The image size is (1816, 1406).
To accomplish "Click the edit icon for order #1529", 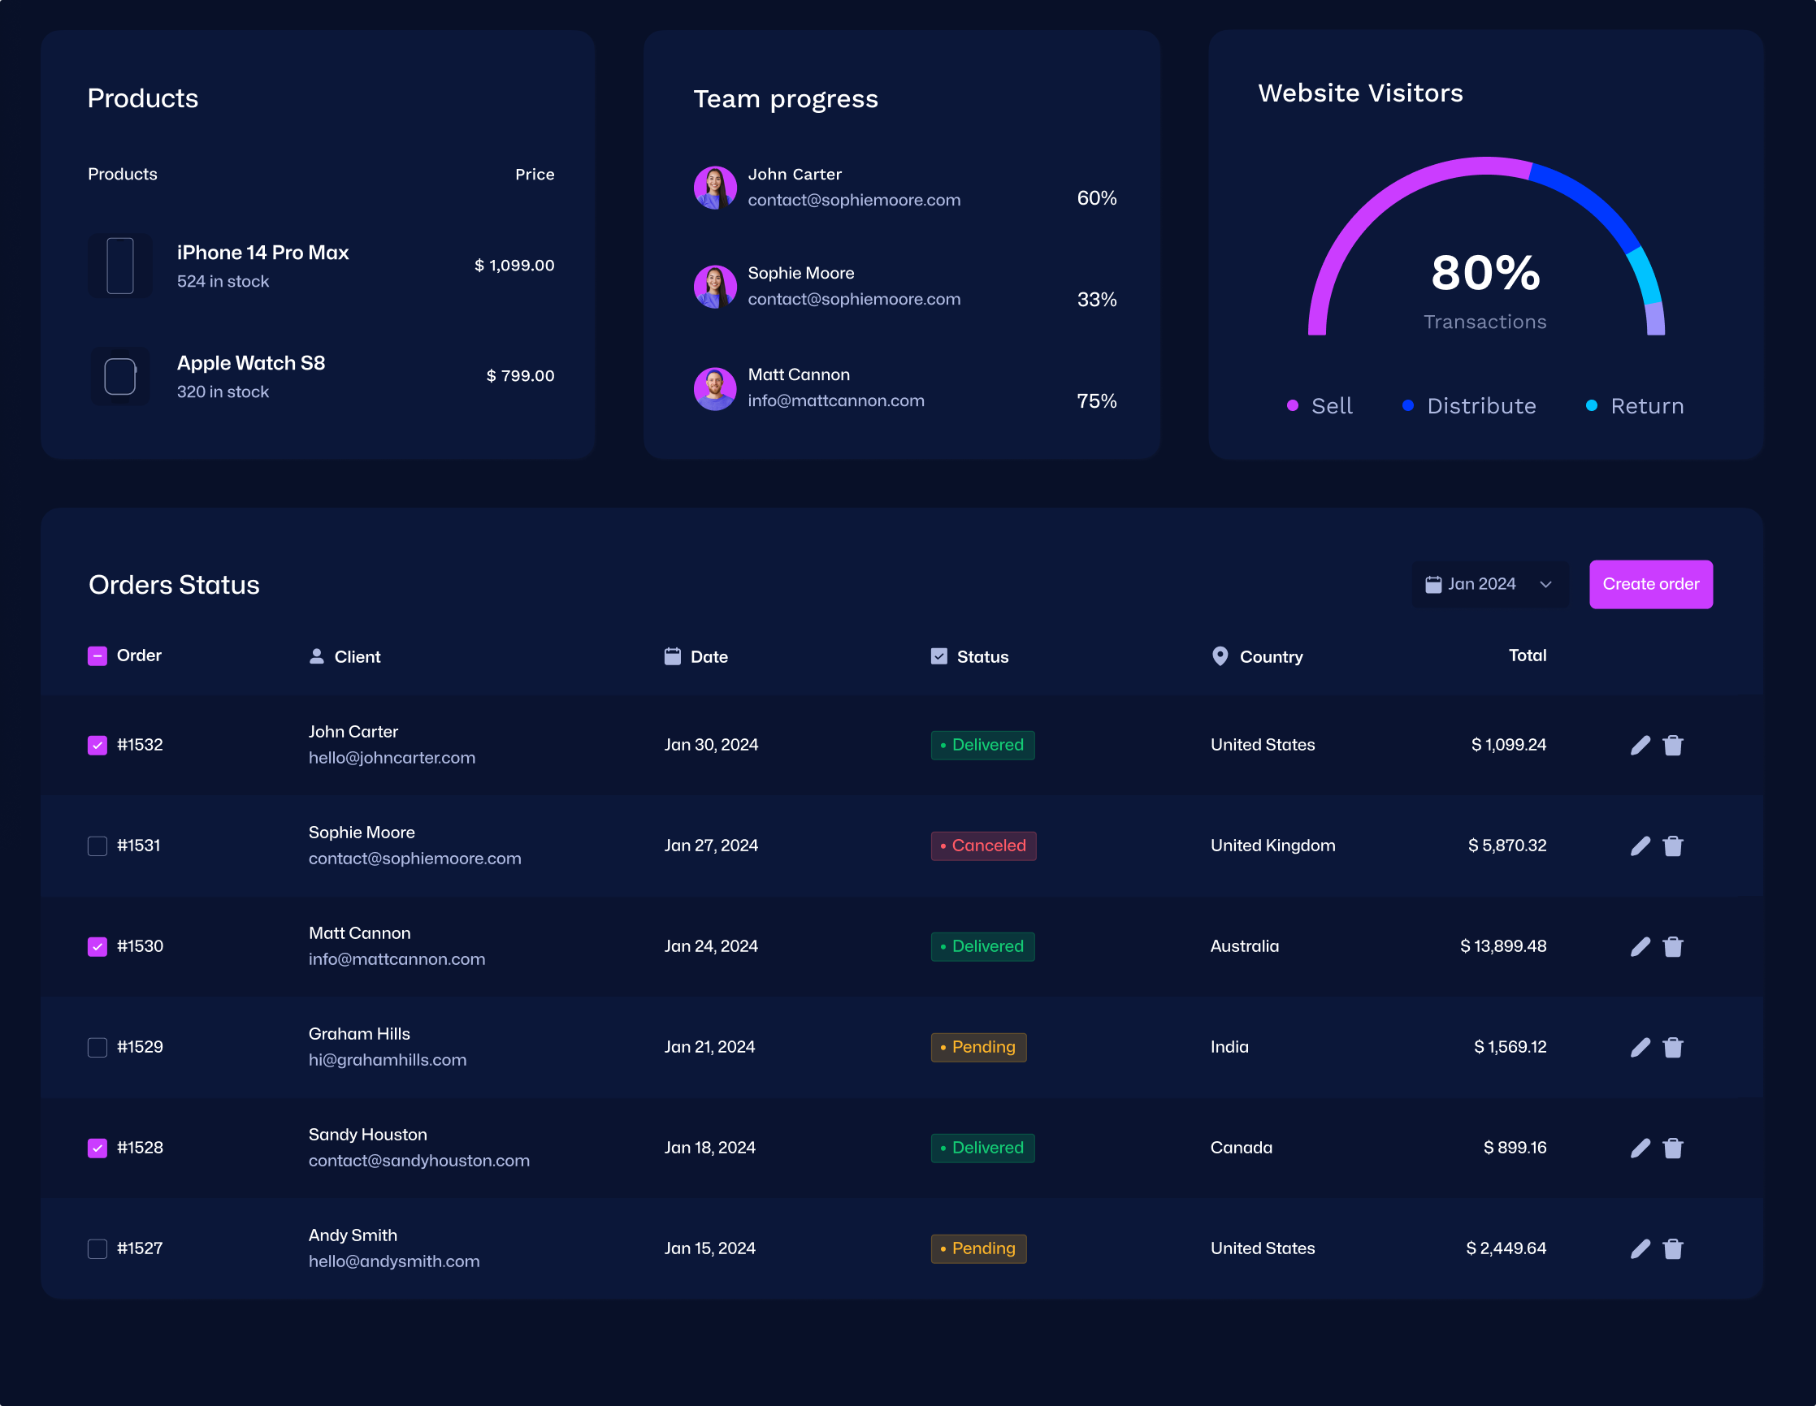I will click(x=1639, y=1046).
